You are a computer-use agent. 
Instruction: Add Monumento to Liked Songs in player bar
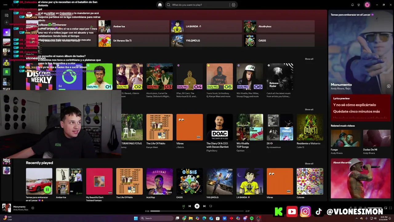click(33, 208)
